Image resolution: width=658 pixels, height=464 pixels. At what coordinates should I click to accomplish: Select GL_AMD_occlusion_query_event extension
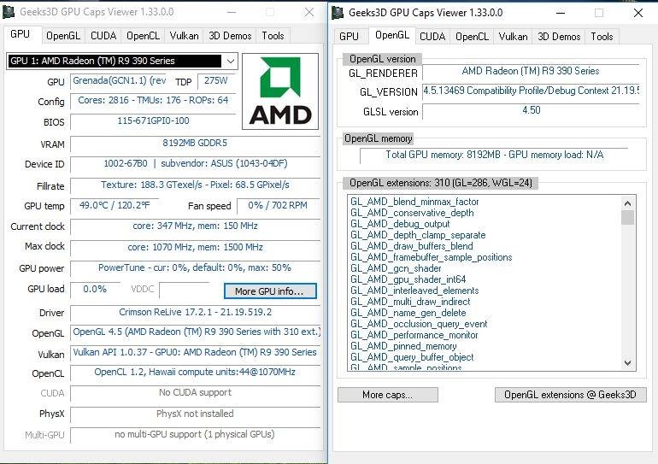[419, 324]
